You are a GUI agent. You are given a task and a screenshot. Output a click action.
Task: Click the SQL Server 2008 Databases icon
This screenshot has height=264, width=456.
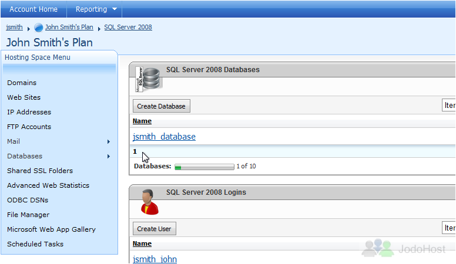point(147,79)
